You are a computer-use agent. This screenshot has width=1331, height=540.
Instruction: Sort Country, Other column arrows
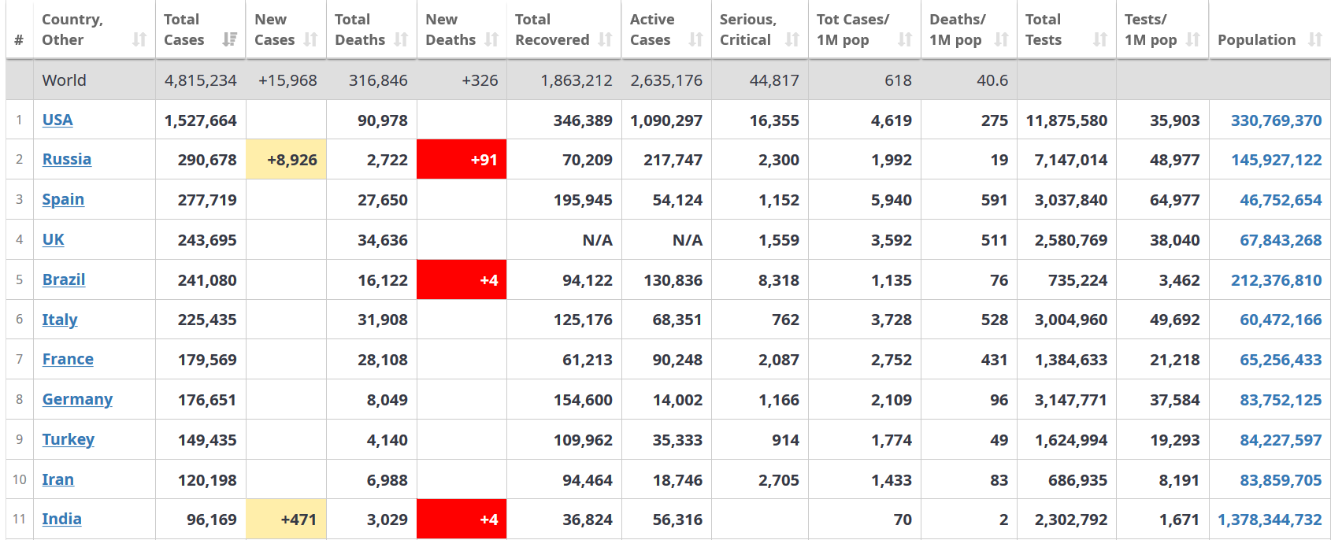[x=139, y=39]
